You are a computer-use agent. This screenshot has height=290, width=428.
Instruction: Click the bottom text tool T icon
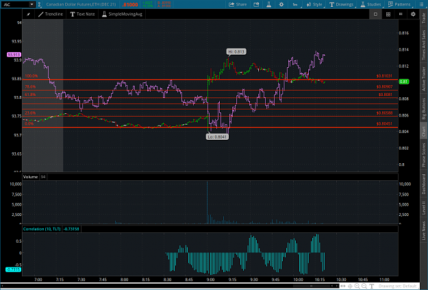[371, 286]
